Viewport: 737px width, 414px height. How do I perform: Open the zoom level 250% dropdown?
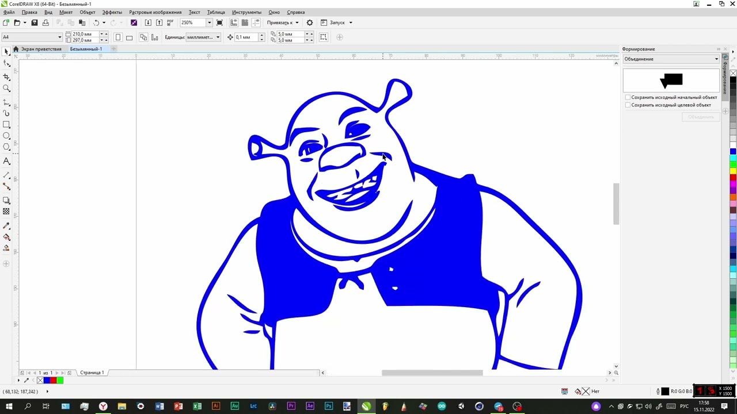210,22
